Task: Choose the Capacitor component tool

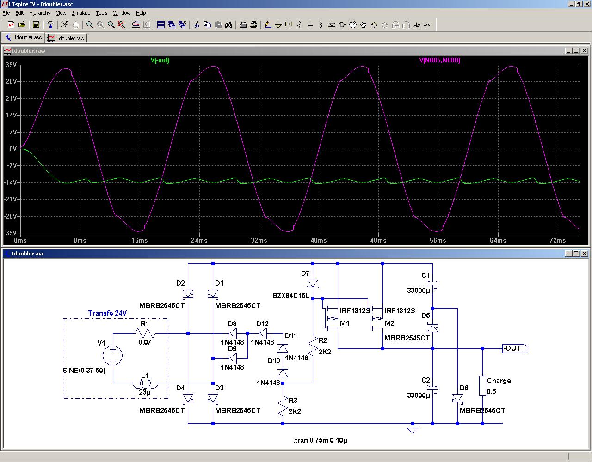Action: [310, 25]
